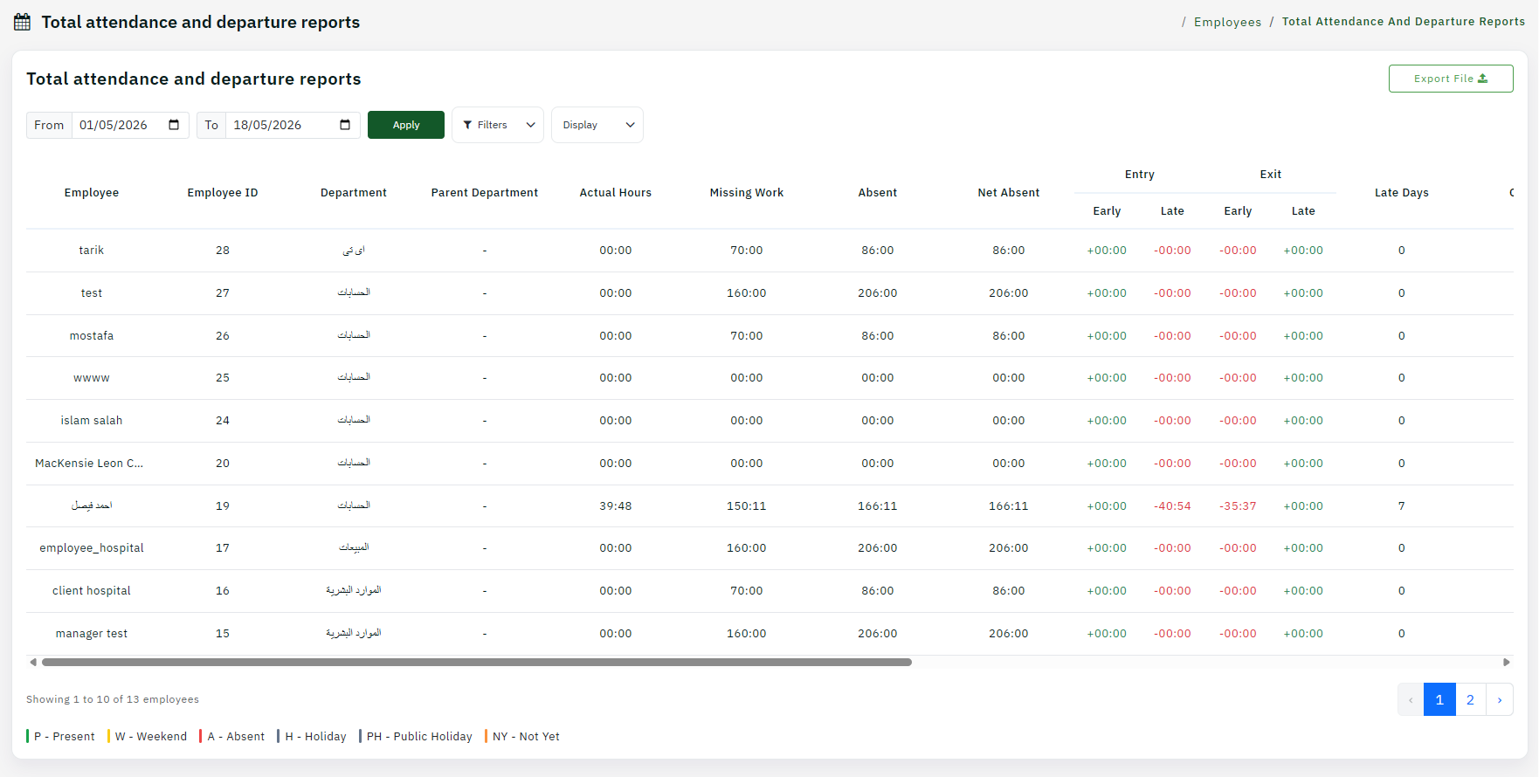Open Employees breadcrumb link

(x=1227, y=22)
